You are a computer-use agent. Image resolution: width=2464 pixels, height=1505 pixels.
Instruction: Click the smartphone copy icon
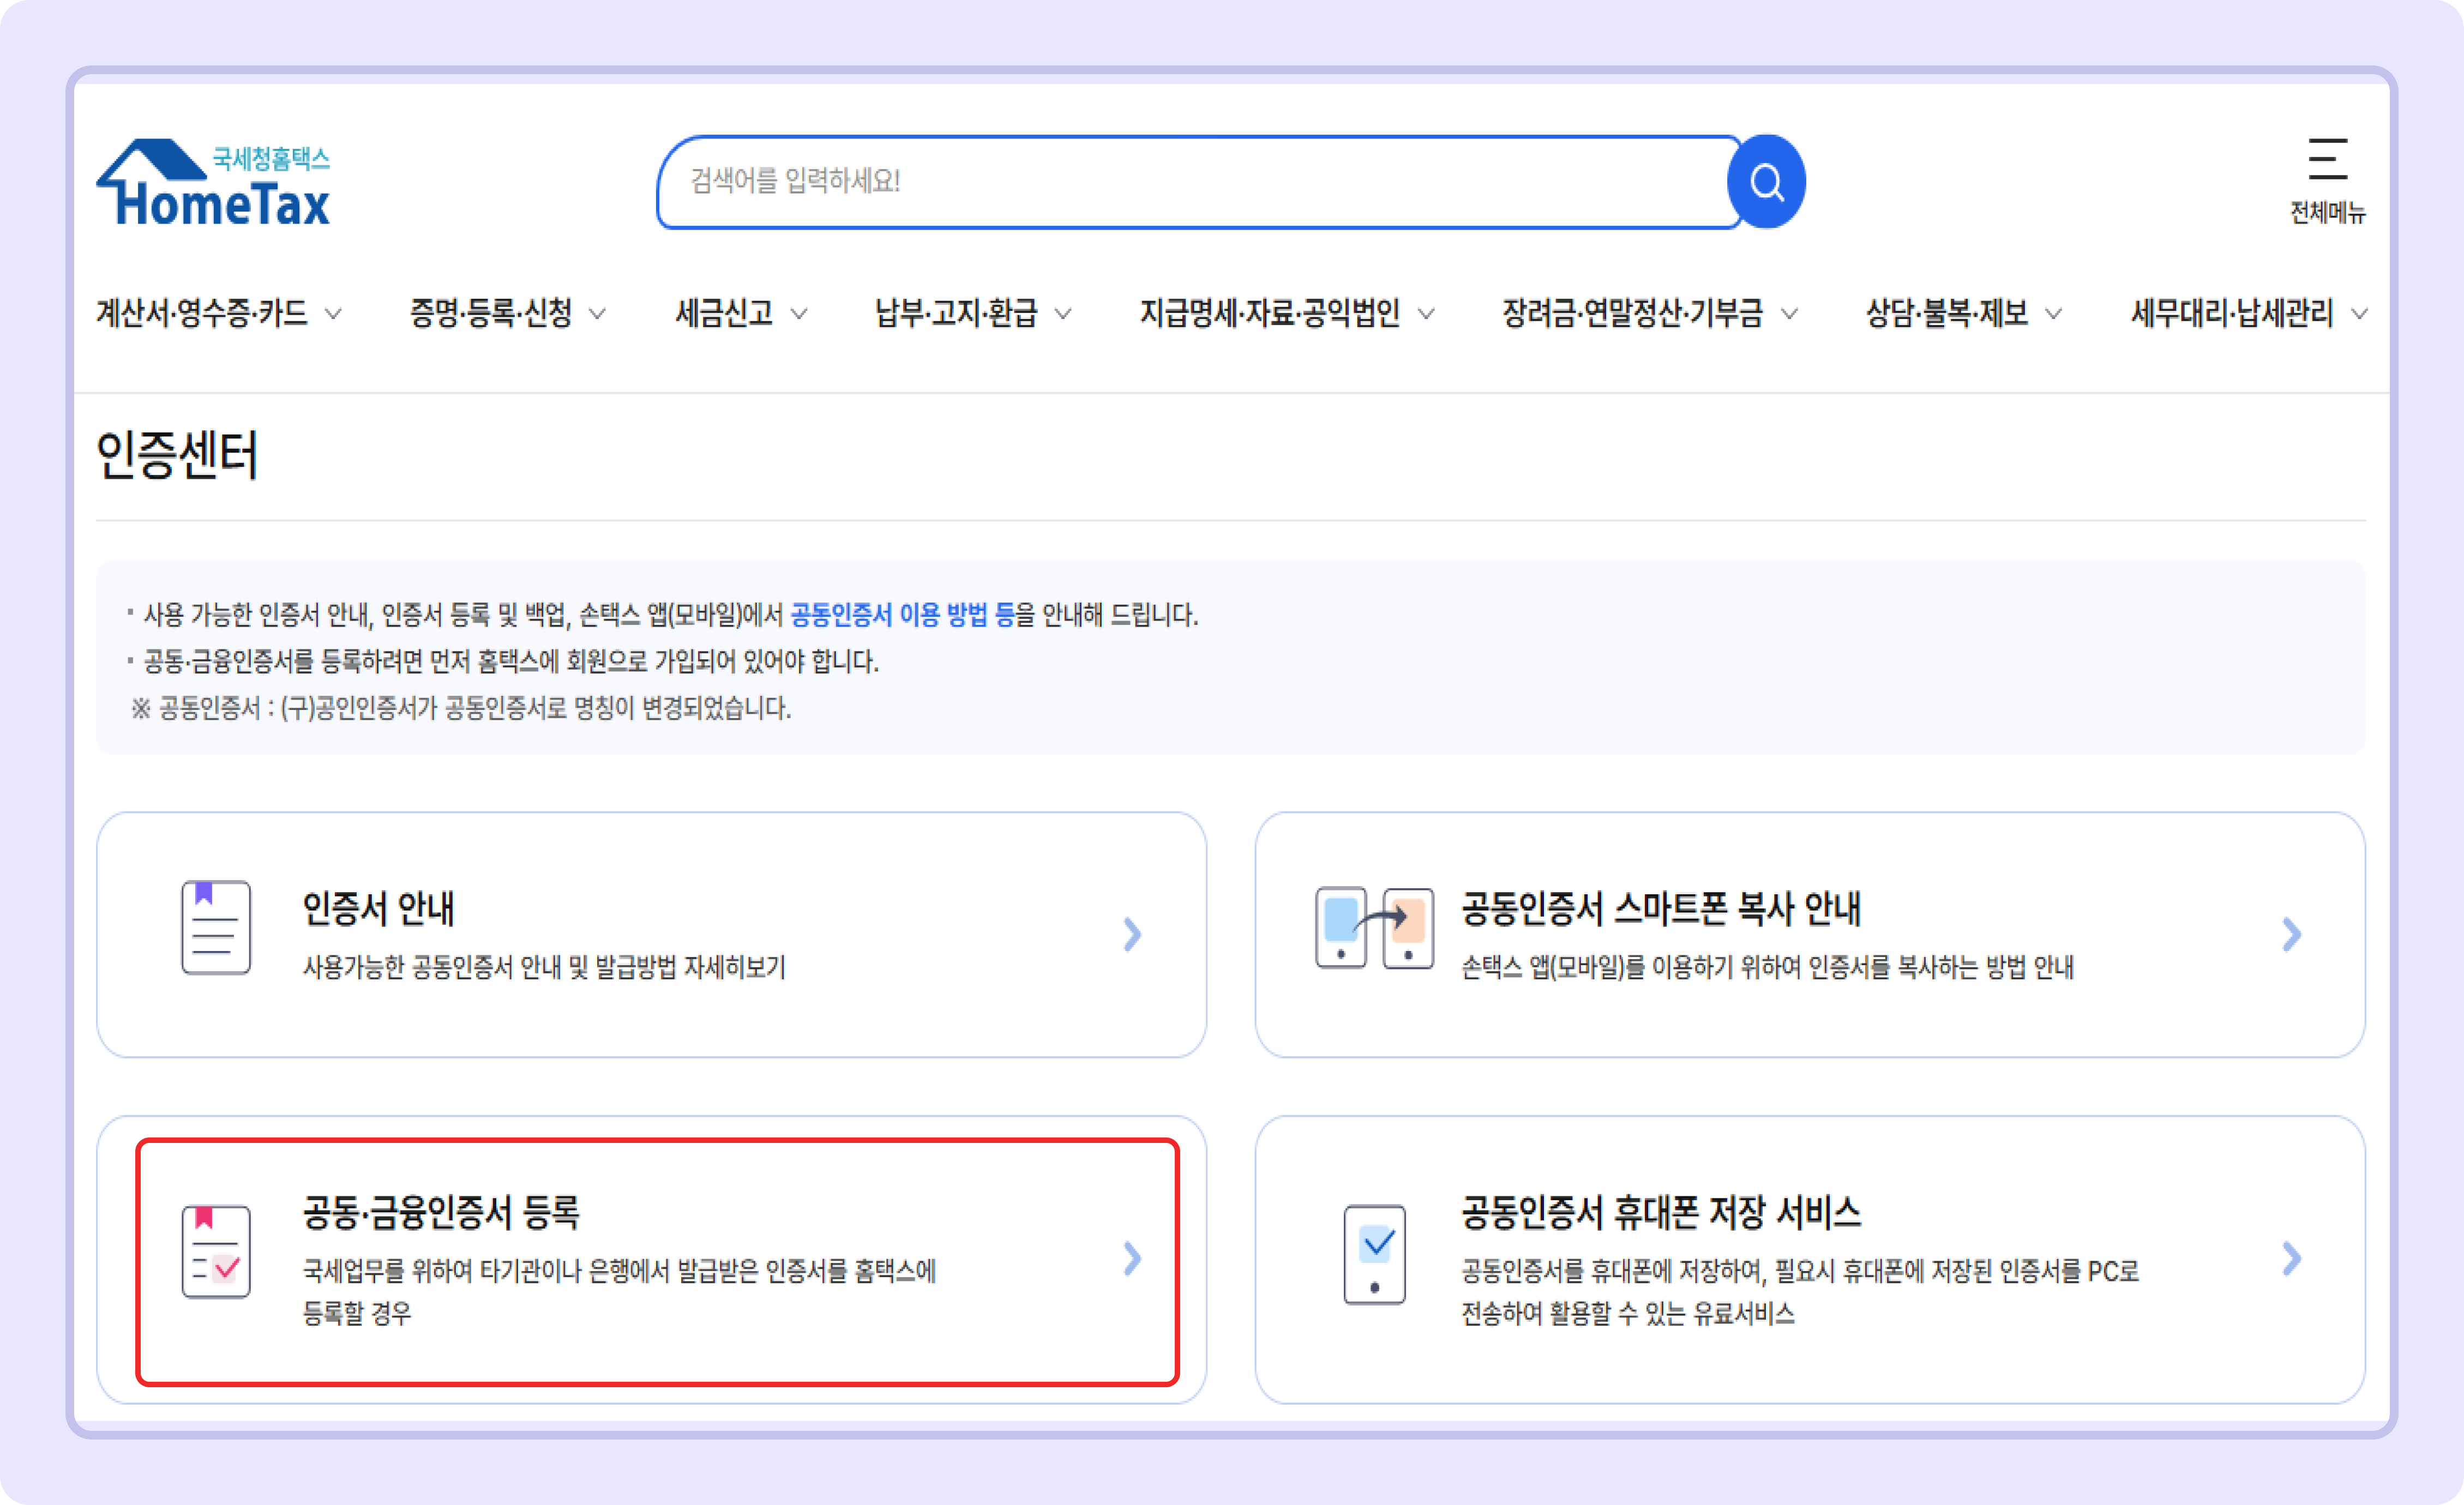click(1374, 927)
